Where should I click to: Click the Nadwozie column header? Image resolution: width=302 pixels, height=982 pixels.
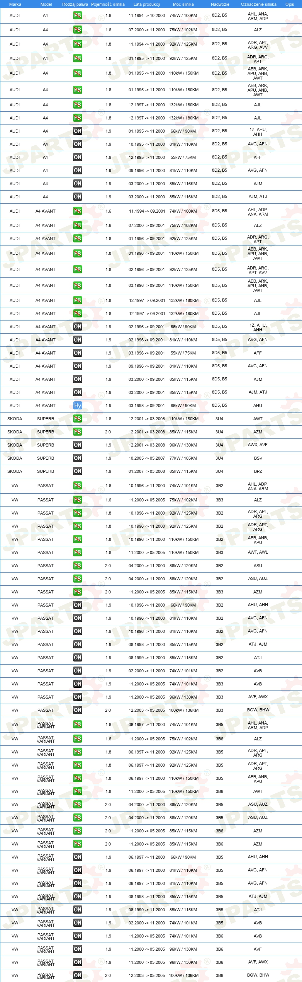click(220, 4)
